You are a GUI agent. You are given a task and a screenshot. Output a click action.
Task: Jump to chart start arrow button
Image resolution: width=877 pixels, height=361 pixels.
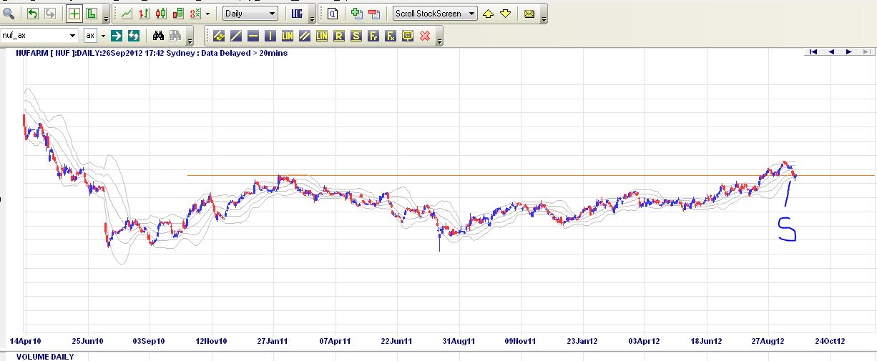(x=813, y=51)
